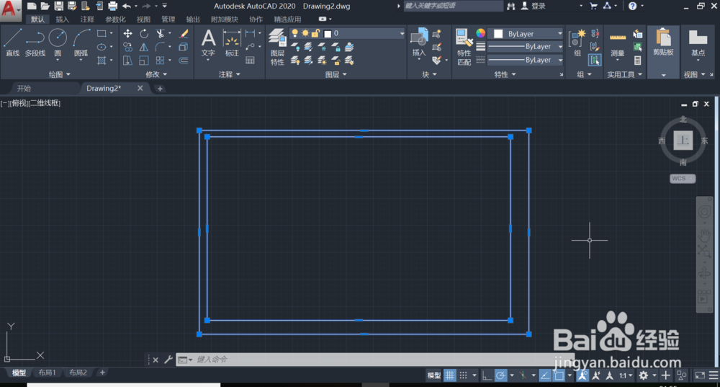Switch to the 开始 (Start) document tab

click(x=24, y=88)
